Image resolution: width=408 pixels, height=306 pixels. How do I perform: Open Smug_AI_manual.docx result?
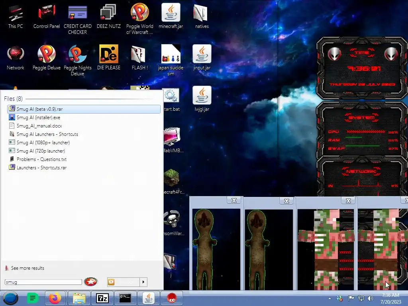pyautogui.click(x=84, y=126)
